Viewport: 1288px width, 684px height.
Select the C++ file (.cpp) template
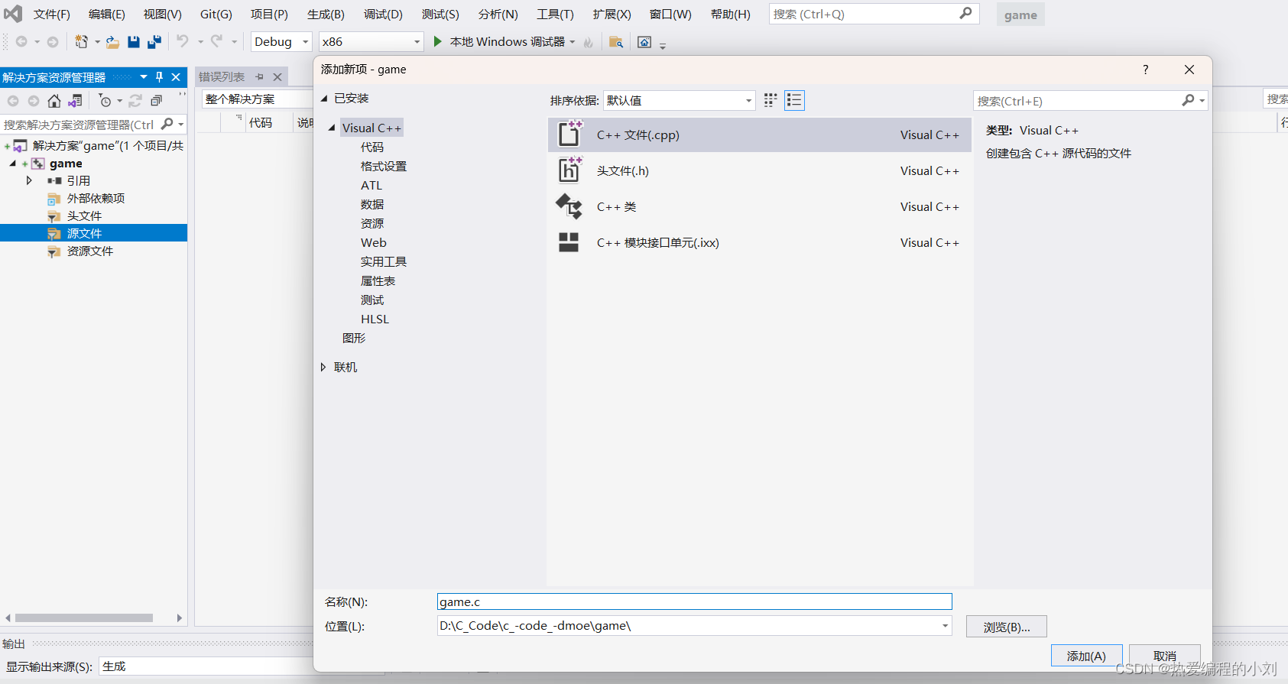tap(760, 135)
